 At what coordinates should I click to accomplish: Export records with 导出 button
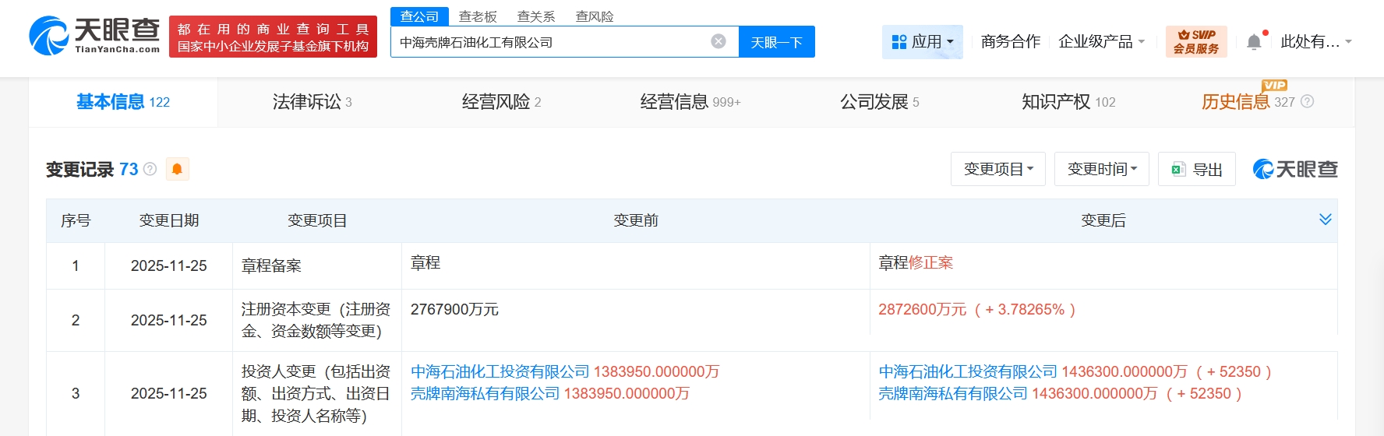pyautogui.click(x=1197, y=169)
